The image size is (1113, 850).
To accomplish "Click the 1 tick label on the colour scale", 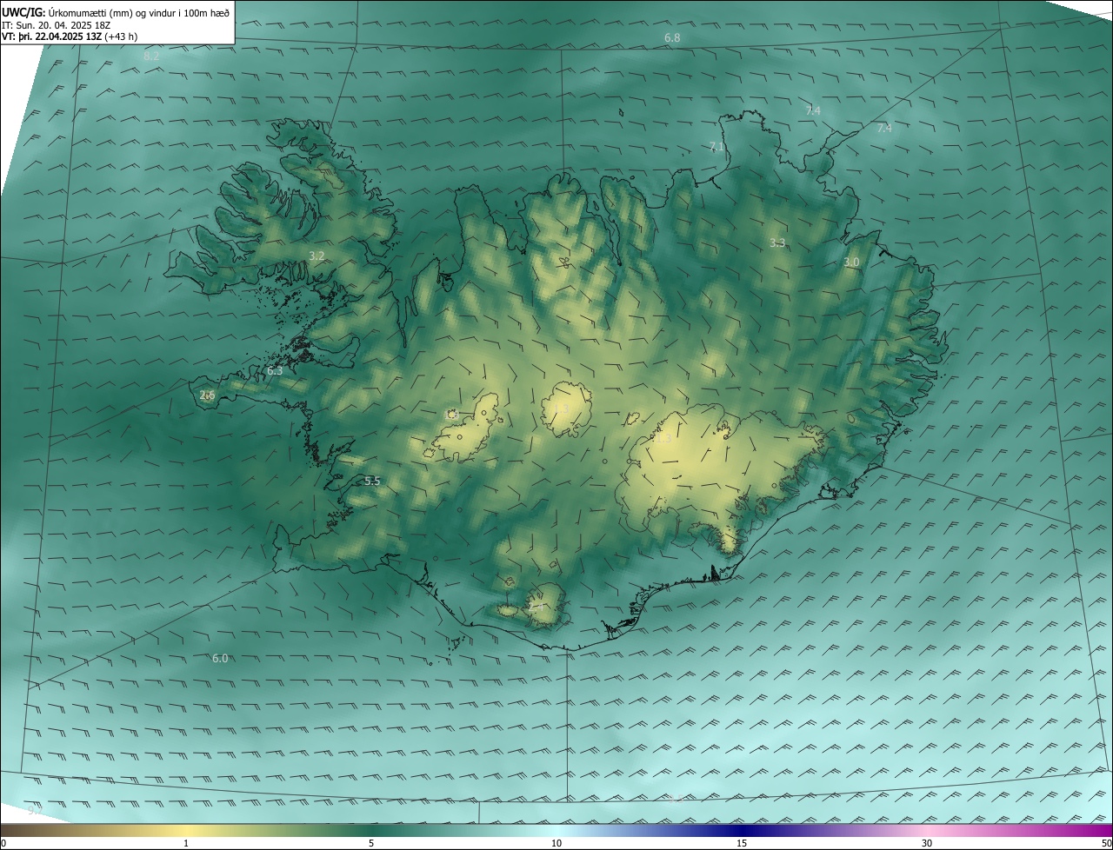I will click(x=186, y=843).
